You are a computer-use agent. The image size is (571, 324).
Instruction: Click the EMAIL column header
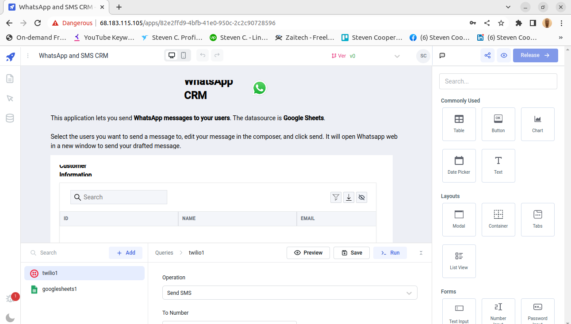[337, 218]
